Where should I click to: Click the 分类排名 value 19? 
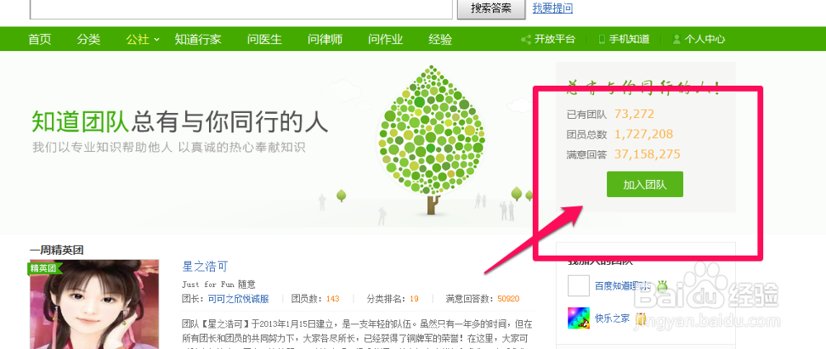pyautogui.click(x=414, y=299)
